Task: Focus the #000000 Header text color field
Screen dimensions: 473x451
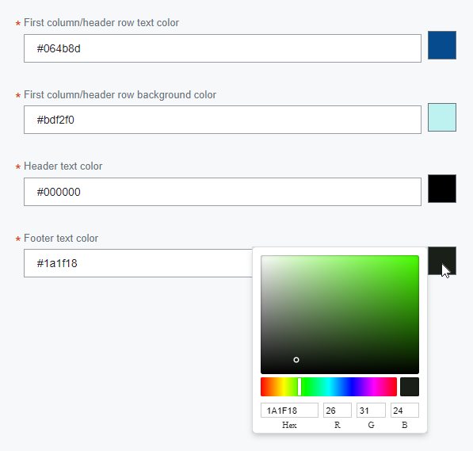Action: [223, 192]
